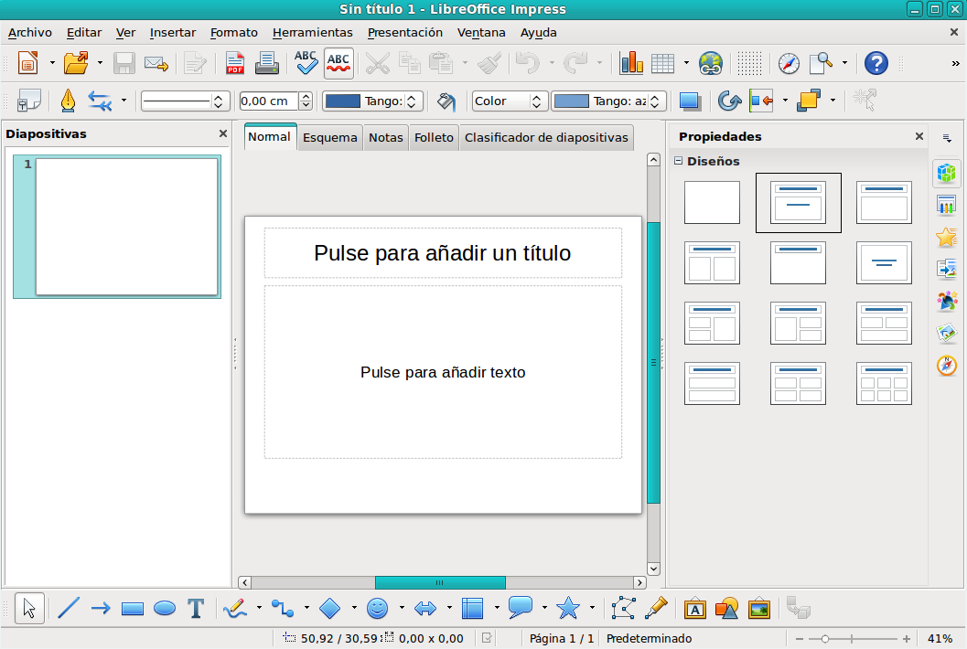Insert a chart from the toolbar
This screenshot has width=967, height=649.
coord(631,63)
